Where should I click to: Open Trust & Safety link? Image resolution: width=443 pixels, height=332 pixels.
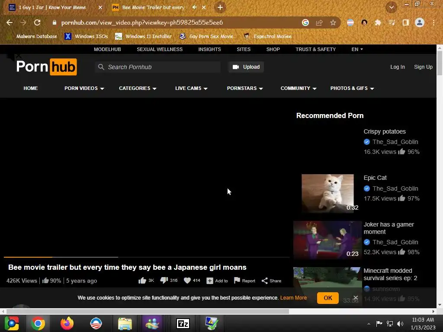tap(315, 49)
